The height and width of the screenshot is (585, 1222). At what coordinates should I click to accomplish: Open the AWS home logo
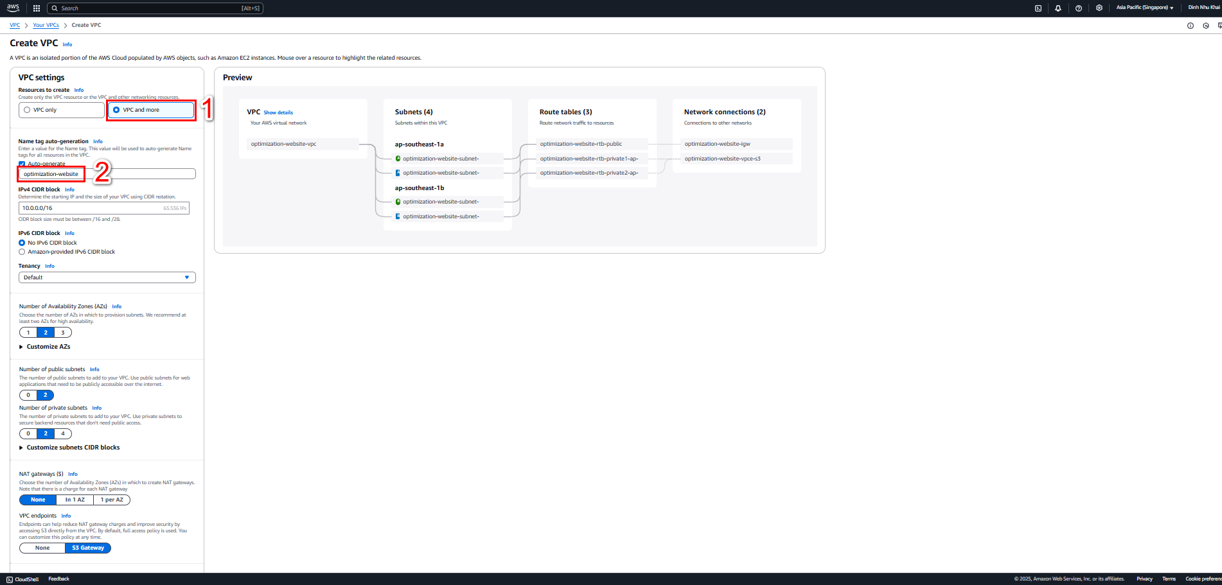point(13,8)
